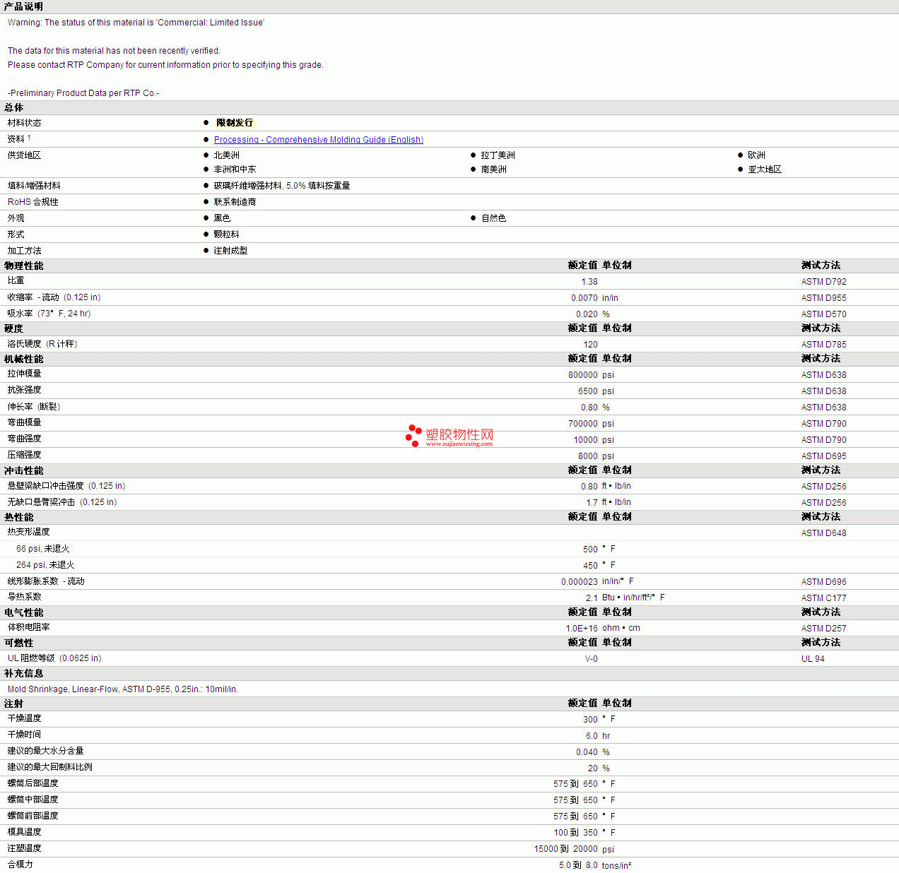Click the ASTM D648 test method

[824, 533]
